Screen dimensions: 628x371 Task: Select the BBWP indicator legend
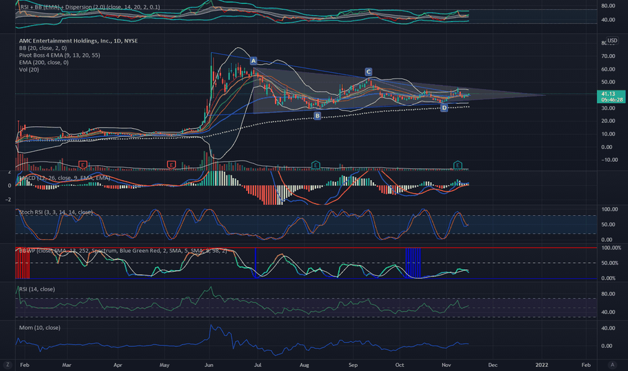pyautogui.click(x=123, y=251)
